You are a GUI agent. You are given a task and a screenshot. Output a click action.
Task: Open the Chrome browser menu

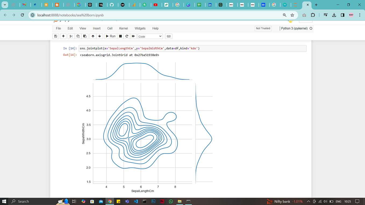pyautogui.click(x=359, y=15)
